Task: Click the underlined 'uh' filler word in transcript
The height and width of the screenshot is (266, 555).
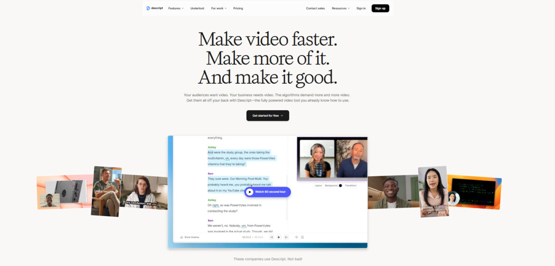Action: tap(228, 158)
